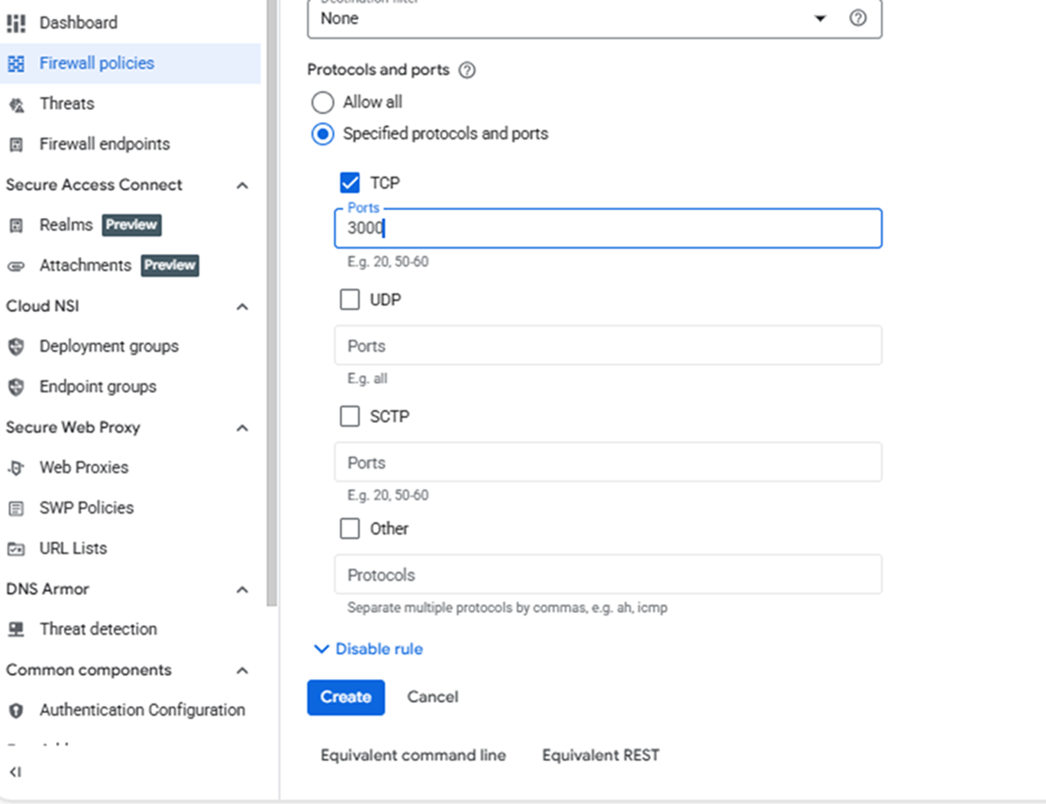
Task: View the Equivalent command line
Action: [x=412, y=755]
